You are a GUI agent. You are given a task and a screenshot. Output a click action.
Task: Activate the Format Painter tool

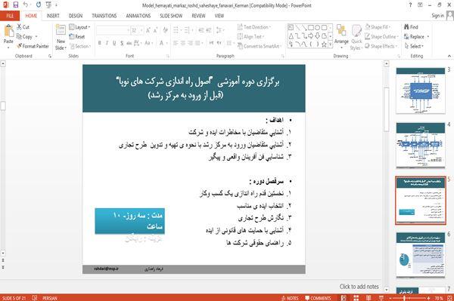(33, 46)
